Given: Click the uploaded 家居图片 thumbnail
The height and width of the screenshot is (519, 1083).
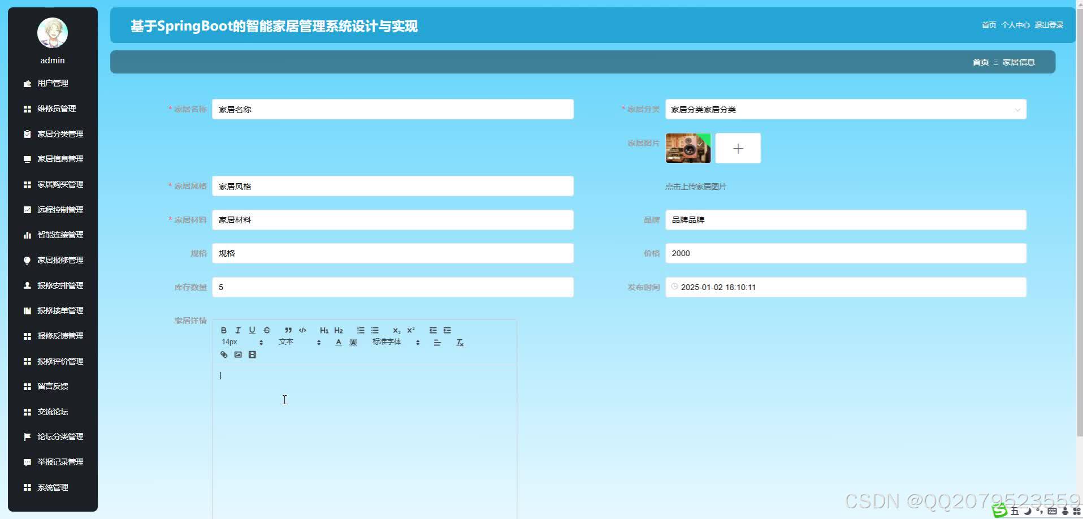Looking at the screenshot, I should pyautogui.click(x=688, y=148).
